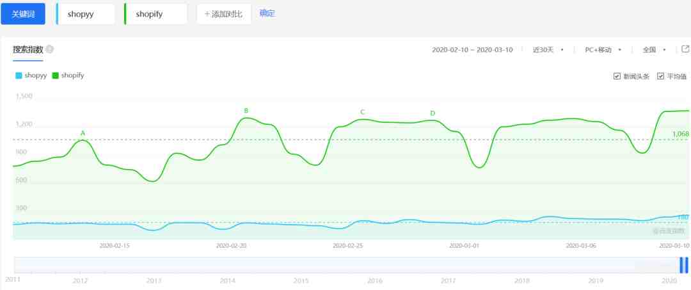The width and height of the screenshot is (691, 290).
Task: Click the 2020-02-15 axis date label
Action: [x=115, y=246]
